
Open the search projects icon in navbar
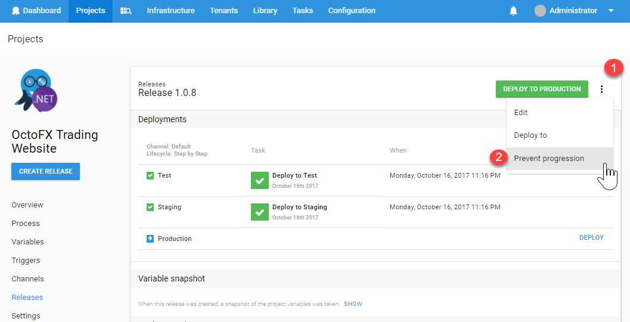tap(126, 11)
